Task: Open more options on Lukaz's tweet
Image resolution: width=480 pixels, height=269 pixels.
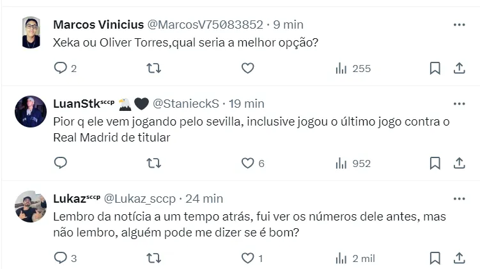Action: coord(459,198)
